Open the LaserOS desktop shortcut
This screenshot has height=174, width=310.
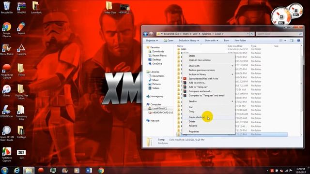(21, 49)
